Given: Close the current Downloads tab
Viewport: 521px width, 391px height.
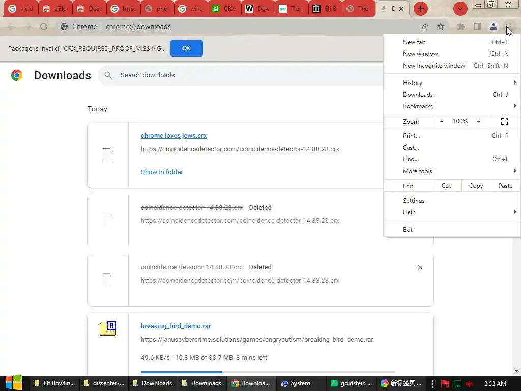Looking at the screenshot, I should 401,9.
